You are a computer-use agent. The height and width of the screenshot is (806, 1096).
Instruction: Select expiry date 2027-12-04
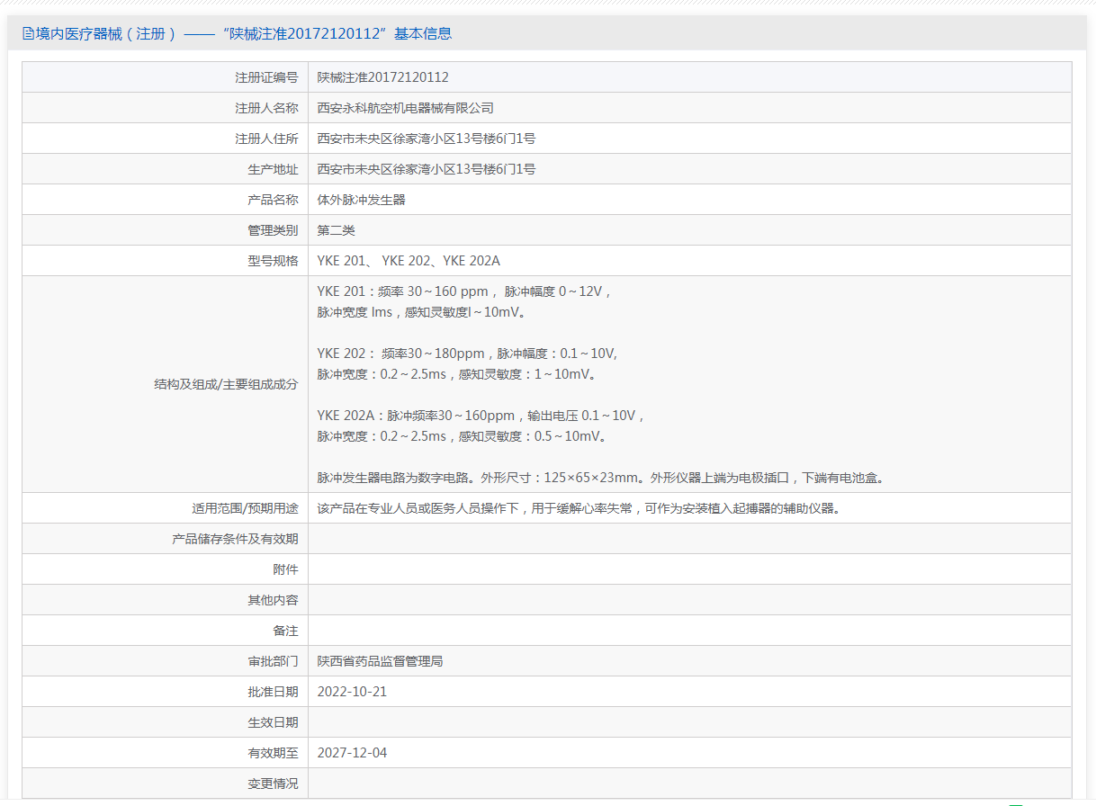[352, 753]
